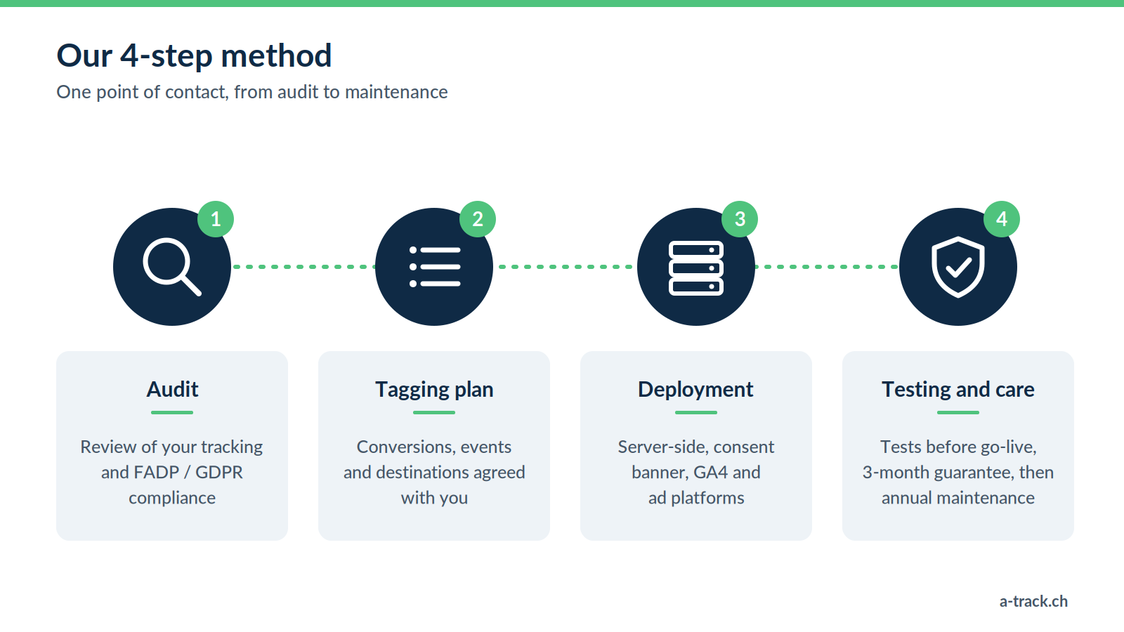Select 'Conversions, events and destinations' description text

tap(434, 472)
